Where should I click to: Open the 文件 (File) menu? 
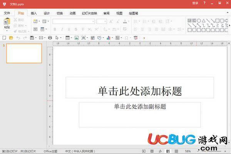click(x=7, y=13)
